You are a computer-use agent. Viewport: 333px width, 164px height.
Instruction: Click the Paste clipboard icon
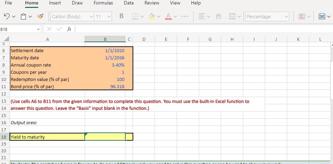pos(23,16)
